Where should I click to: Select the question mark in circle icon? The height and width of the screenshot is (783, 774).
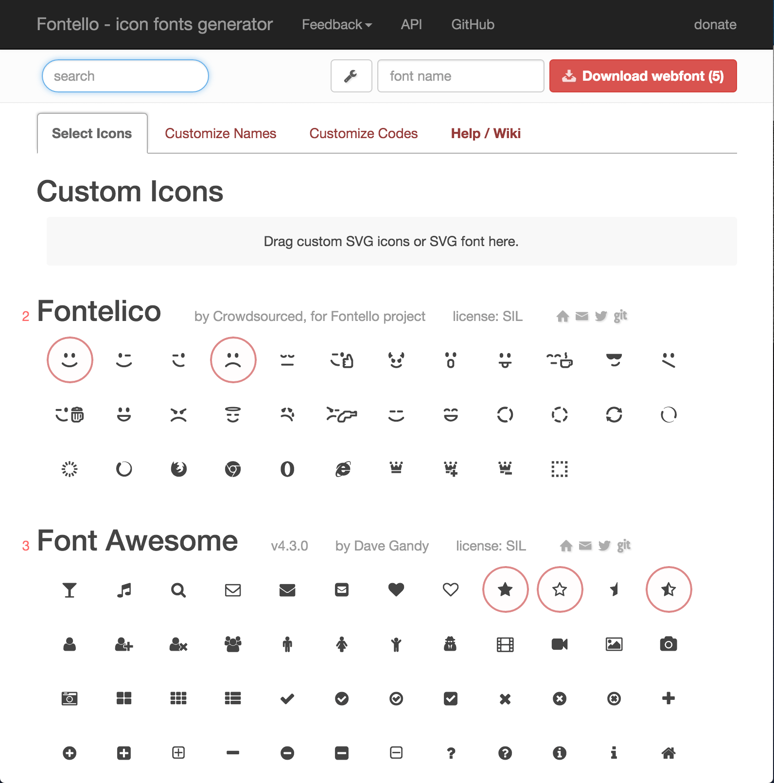click(x=505, y=753)
